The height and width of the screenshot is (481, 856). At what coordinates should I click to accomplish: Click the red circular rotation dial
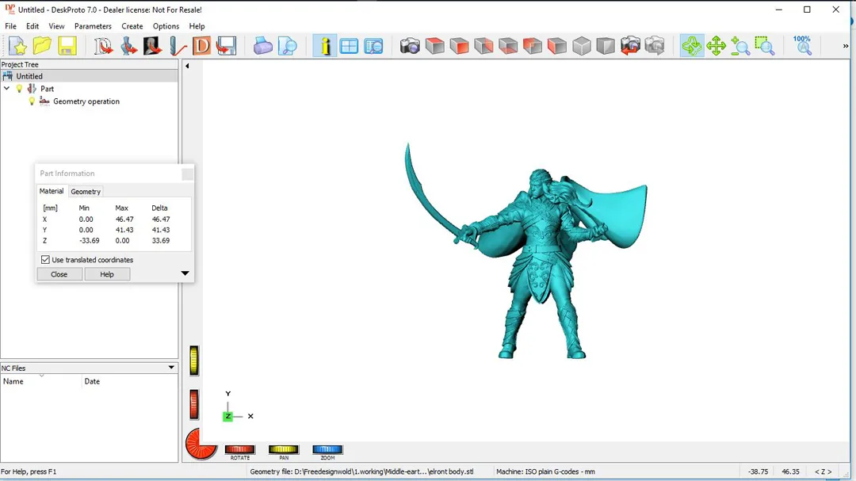pos(201,444)
